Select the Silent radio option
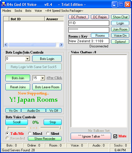This screenshot has height=153, width=132. pos(48,133)
